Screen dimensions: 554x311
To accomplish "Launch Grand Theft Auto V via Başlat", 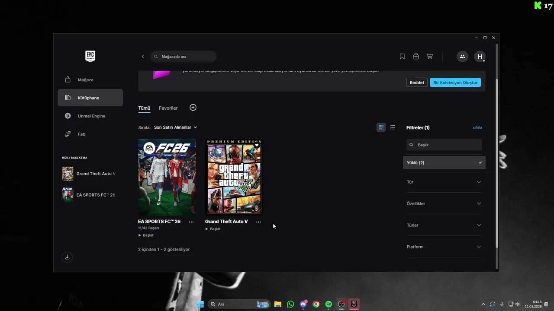I will pyautogui.click(x=213, y=229).
